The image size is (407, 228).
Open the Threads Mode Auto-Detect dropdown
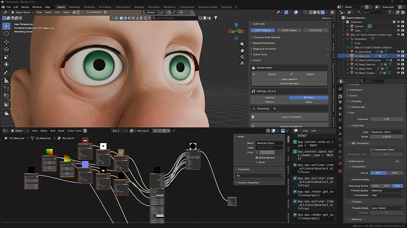coord(386,208)
